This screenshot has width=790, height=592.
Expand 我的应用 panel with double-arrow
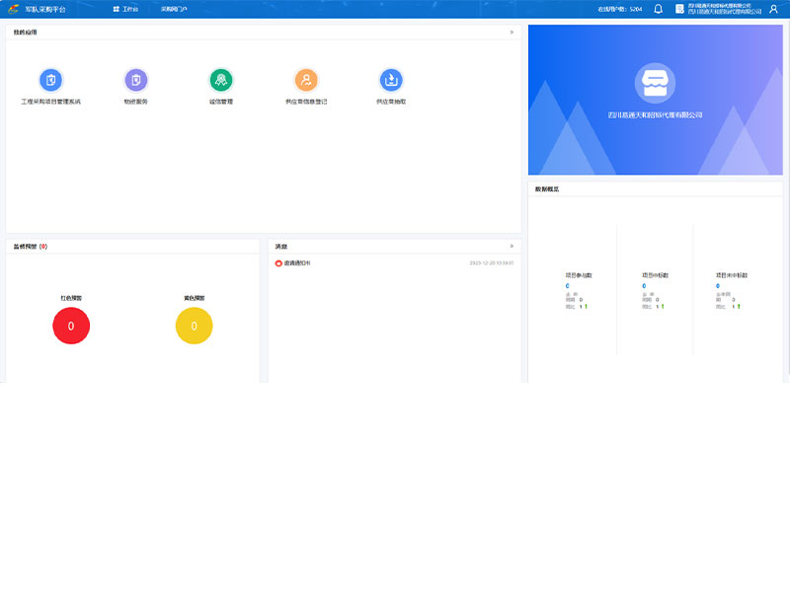coord(512,33)
